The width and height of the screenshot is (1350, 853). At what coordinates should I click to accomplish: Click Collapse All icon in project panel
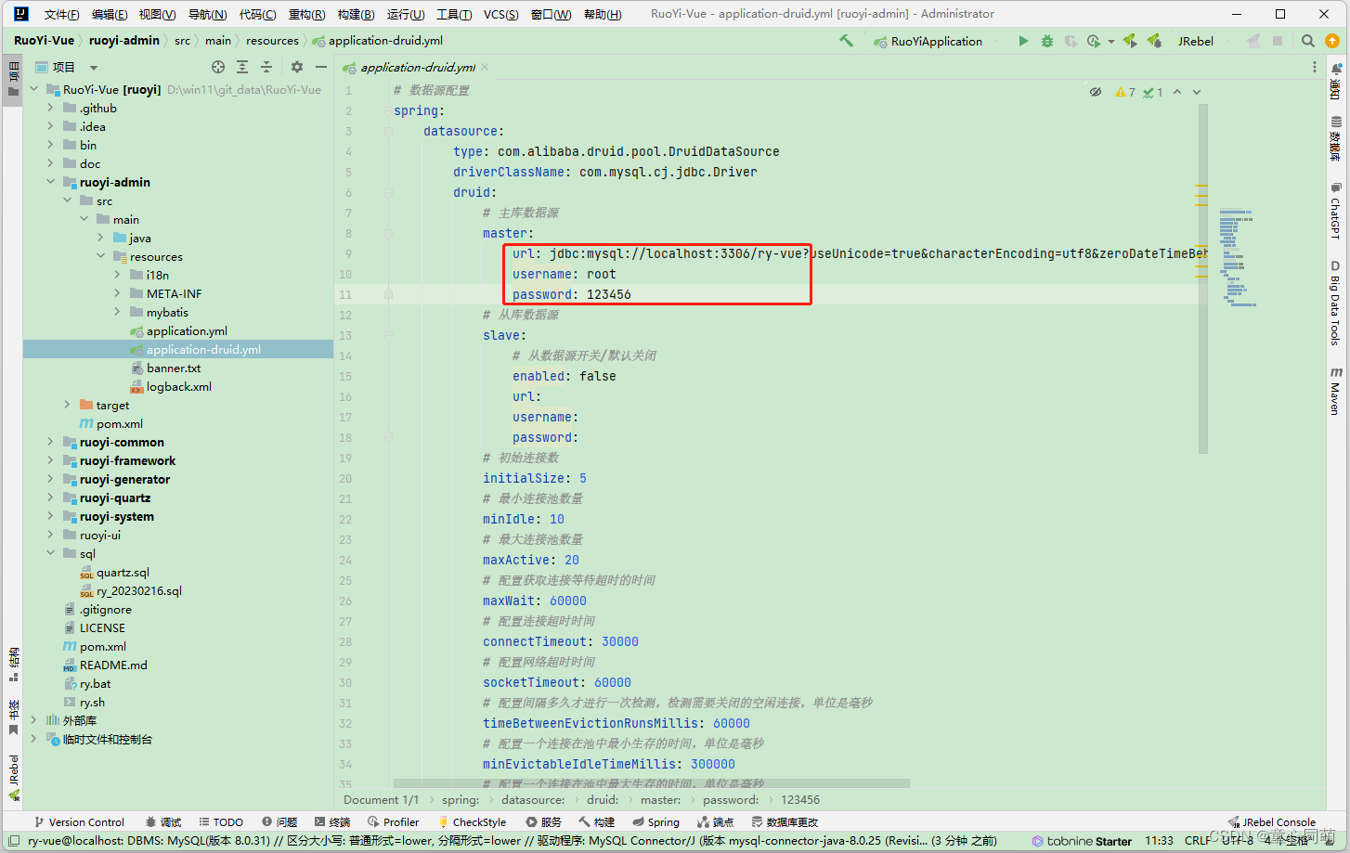tap(266, 67)
